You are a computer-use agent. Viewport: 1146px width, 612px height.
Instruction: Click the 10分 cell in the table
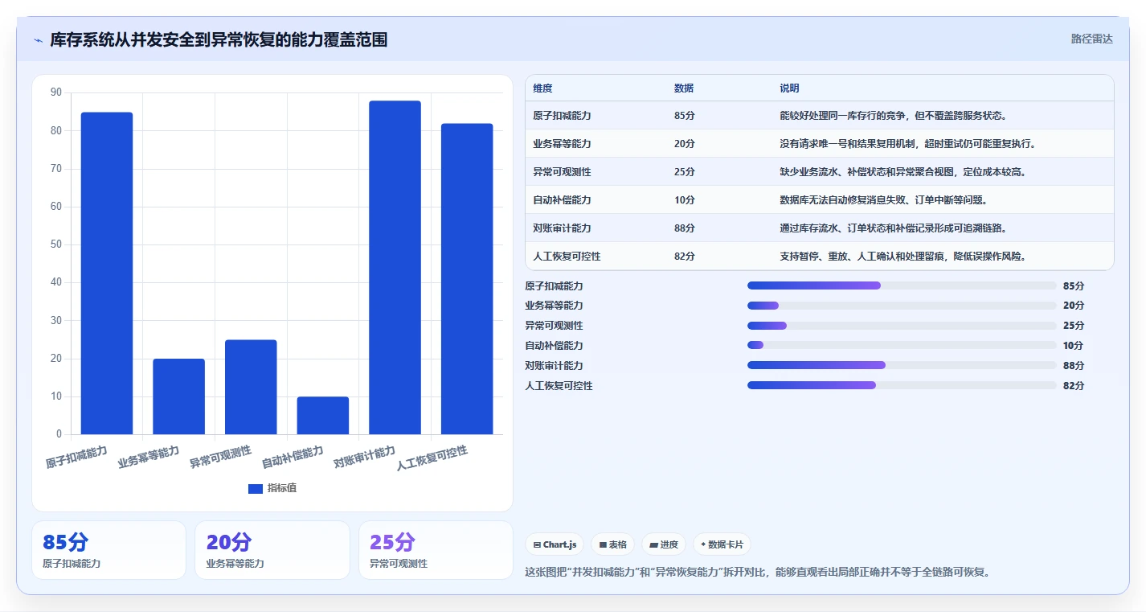[685, 200]
